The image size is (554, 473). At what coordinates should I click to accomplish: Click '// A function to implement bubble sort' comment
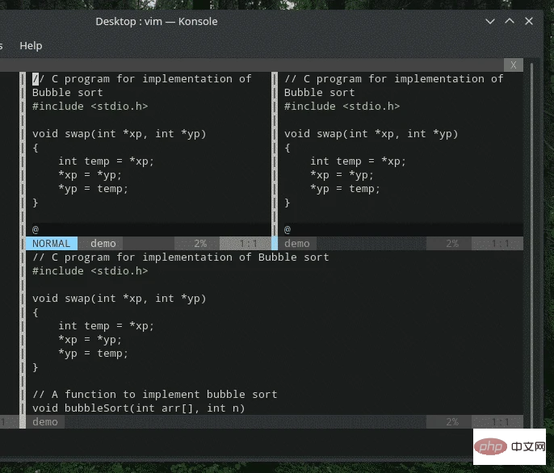click(x=154, y=394)
